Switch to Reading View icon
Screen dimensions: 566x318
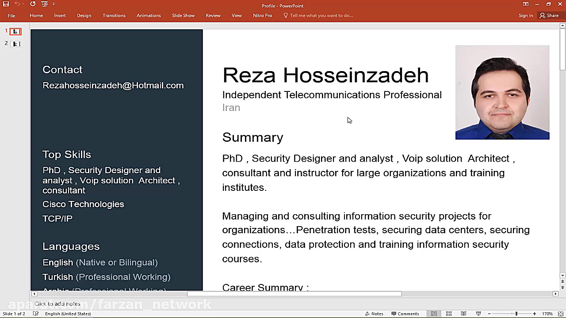click(x=463, y=314)
